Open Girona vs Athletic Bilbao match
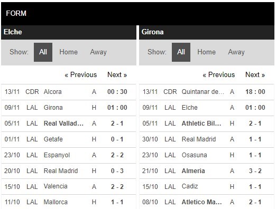276x209 pixels. click(x=207, y=123)
